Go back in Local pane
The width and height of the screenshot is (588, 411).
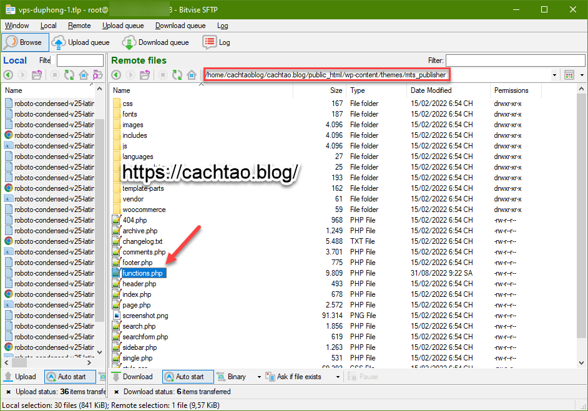click(8, 75)
